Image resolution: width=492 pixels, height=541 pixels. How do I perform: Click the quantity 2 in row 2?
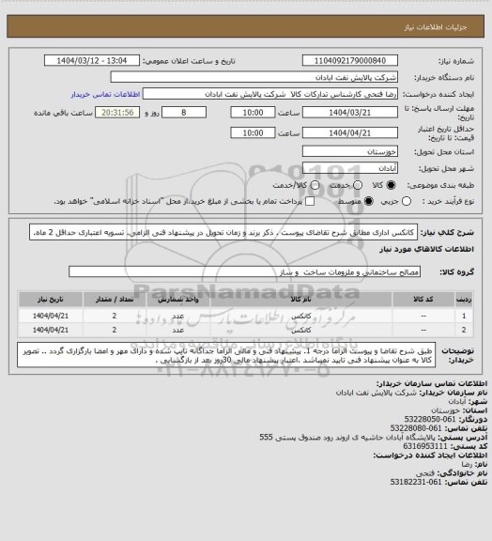coord(115,330)
